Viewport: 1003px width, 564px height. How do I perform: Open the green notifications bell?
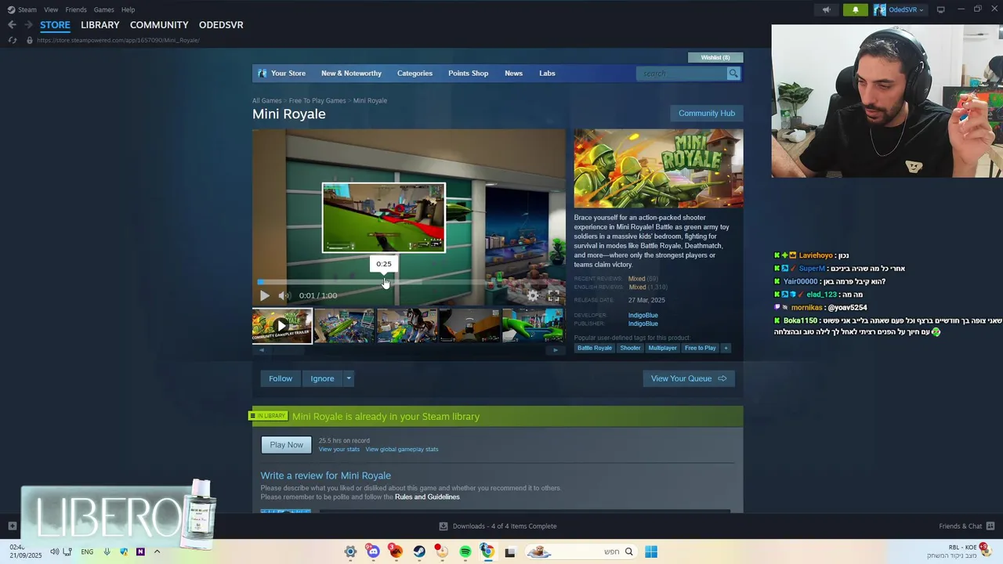tap(856, 9)
